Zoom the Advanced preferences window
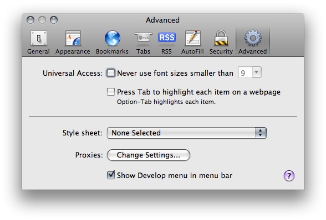The width and height of the screenshot is (326, 220). (x=54, y=20)
